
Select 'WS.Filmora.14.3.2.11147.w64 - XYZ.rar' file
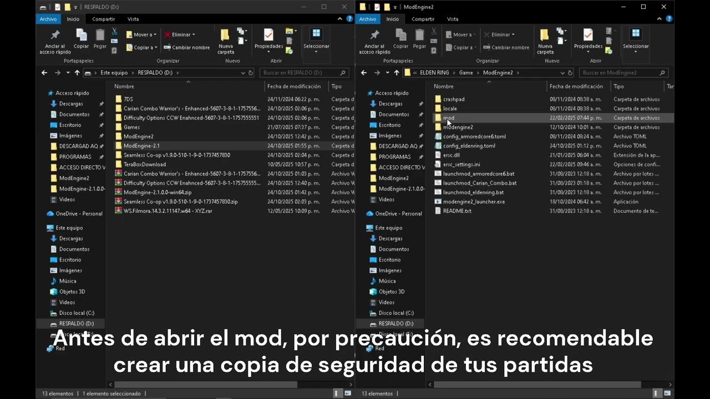pos(168,211)
